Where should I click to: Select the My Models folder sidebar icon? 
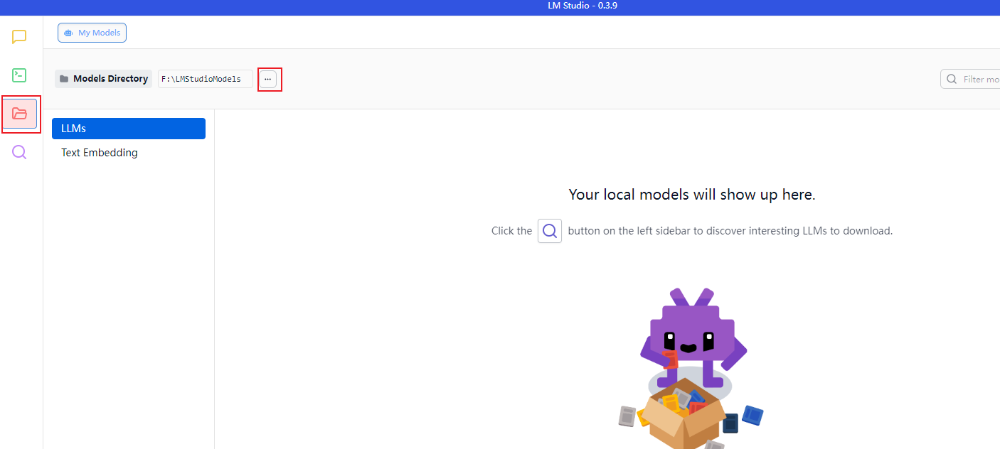tap(20, 114)
